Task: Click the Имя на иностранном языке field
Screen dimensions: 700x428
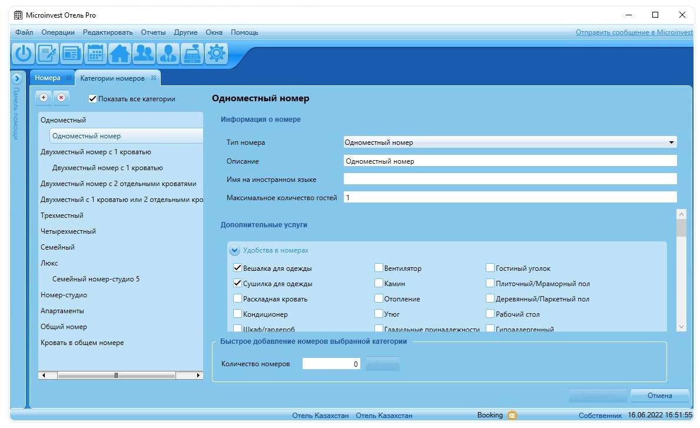Action: 510,179
